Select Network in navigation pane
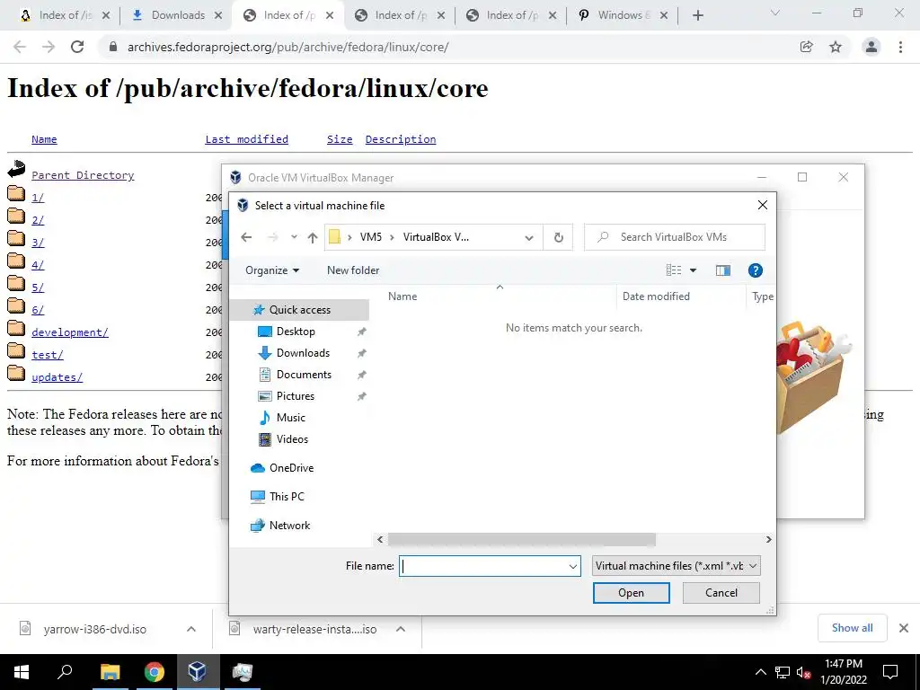Screen dimensions: 920x690 point(289,525)
